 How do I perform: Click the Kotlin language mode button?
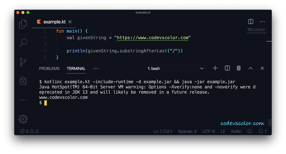236,131
